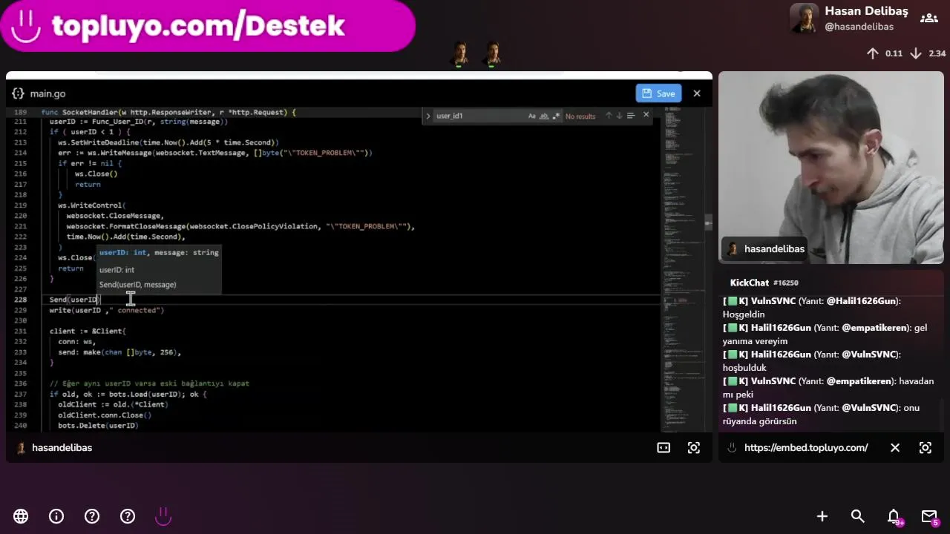Toggle Match Case in find widget

532,116
